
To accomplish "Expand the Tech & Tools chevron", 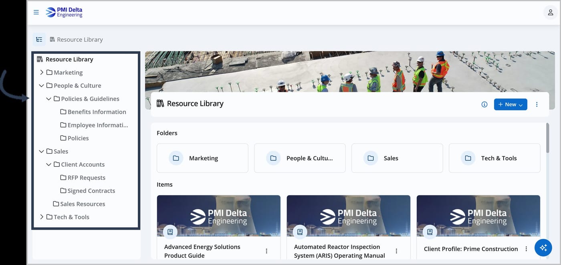I will pyautogui.click(x=42, y=217).
